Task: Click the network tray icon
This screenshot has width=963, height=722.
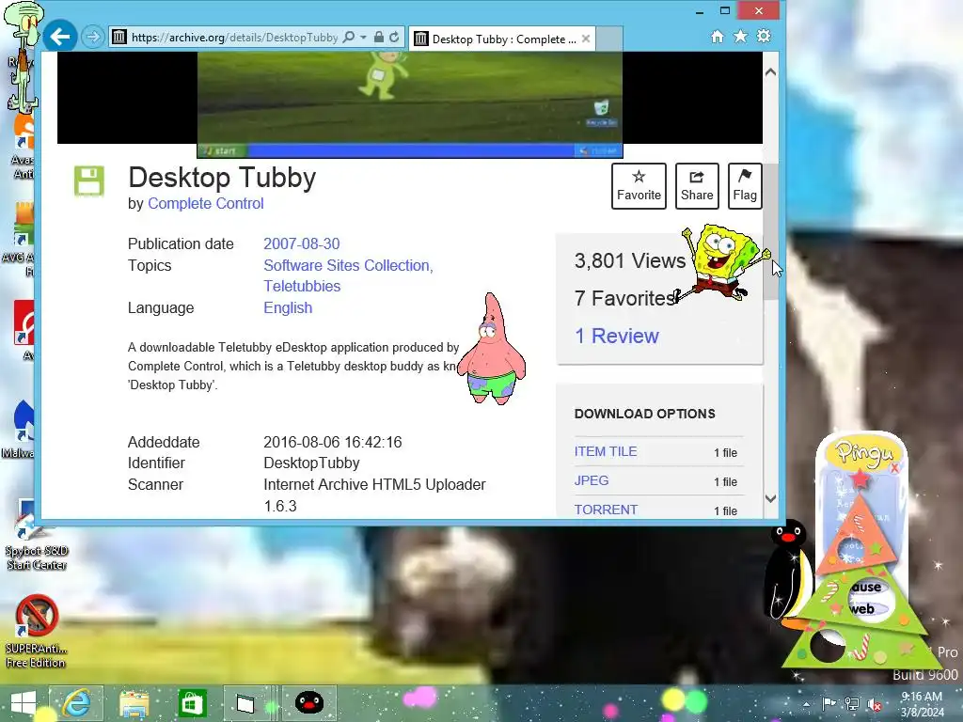Action: (x=852, y=704)
